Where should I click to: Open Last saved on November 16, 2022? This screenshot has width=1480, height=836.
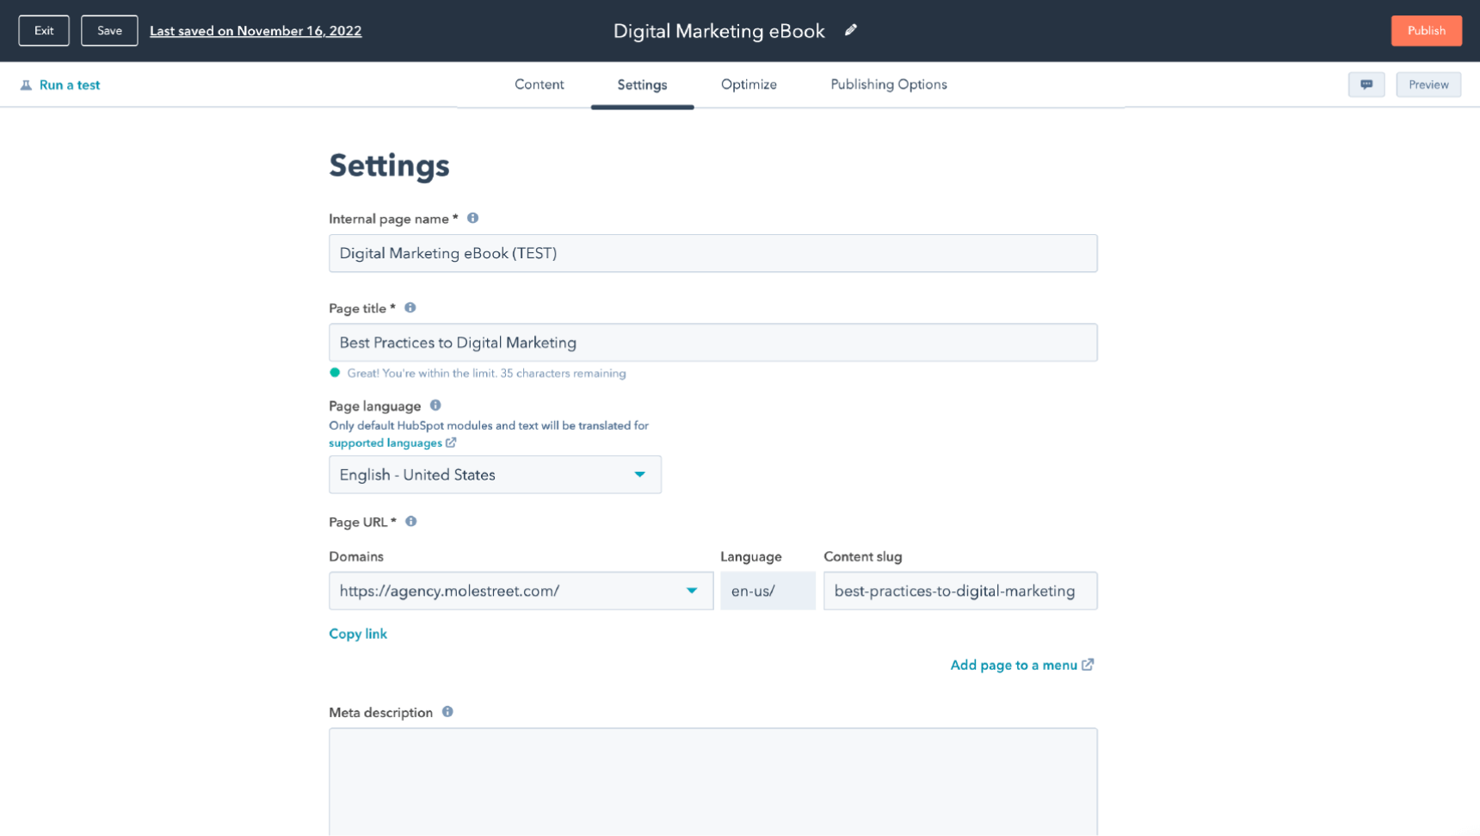point(256,30)
